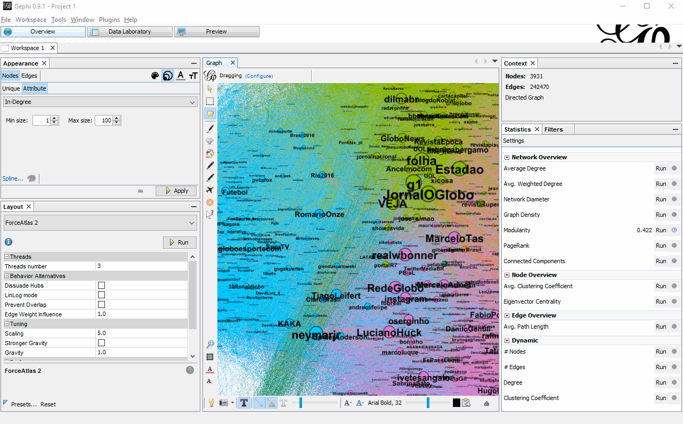Open the label size mode A icon
The width and height of the screenshot is (683, 424).
347,403
